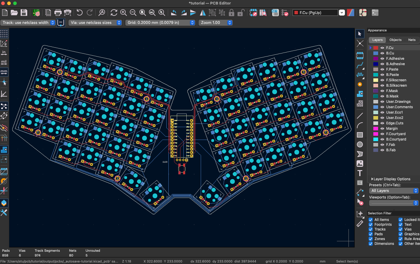420x264 pixels.
Task: Click the F.Cu color swatch
Action: click(x=376, y=48)
